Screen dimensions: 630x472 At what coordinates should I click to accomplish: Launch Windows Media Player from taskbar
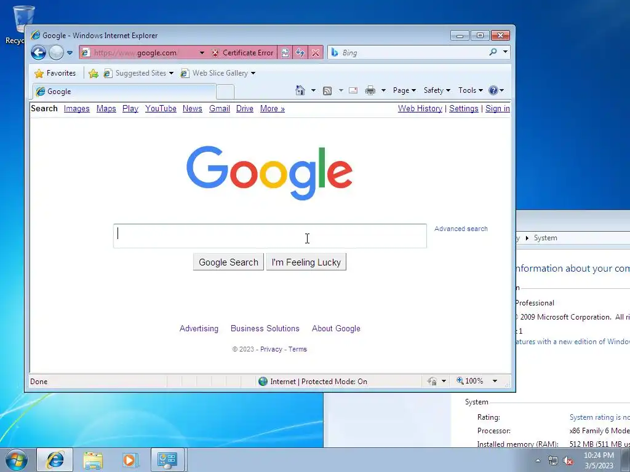click(x=130, y=460)
